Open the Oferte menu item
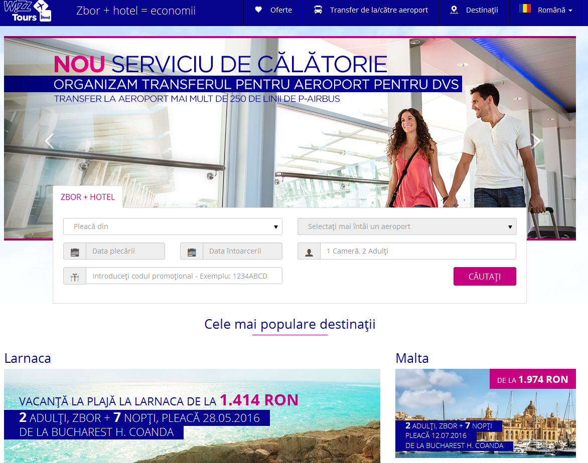 point(281,10)
